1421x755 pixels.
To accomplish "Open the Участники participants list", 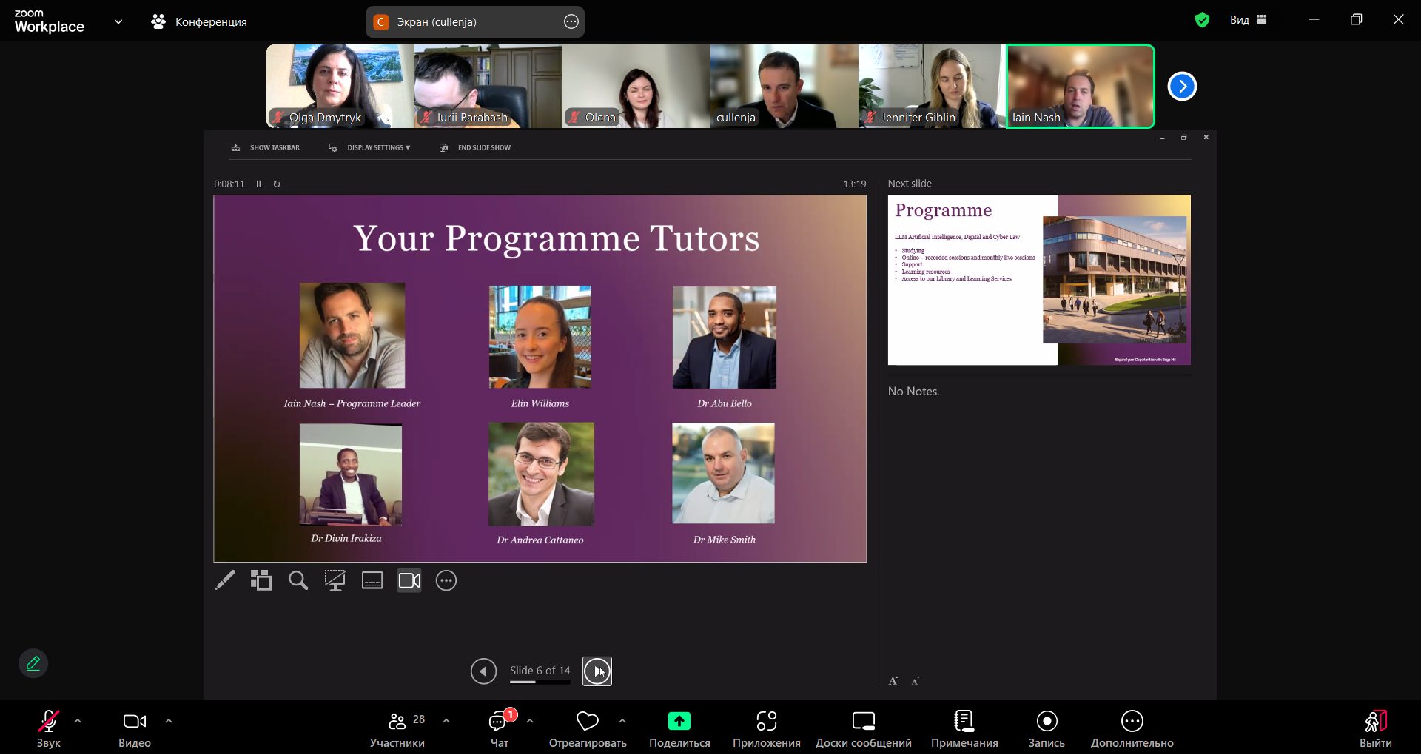I will point(398,728).
